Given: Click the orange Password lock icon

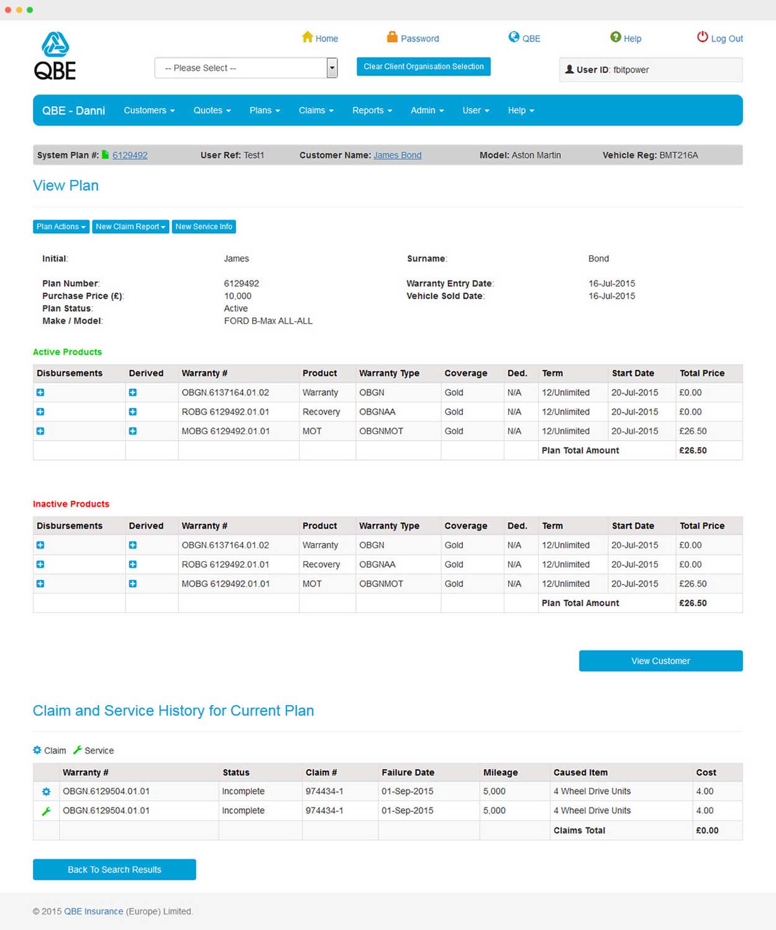Looking at the screenshot, I should click(x=392, y=37).
